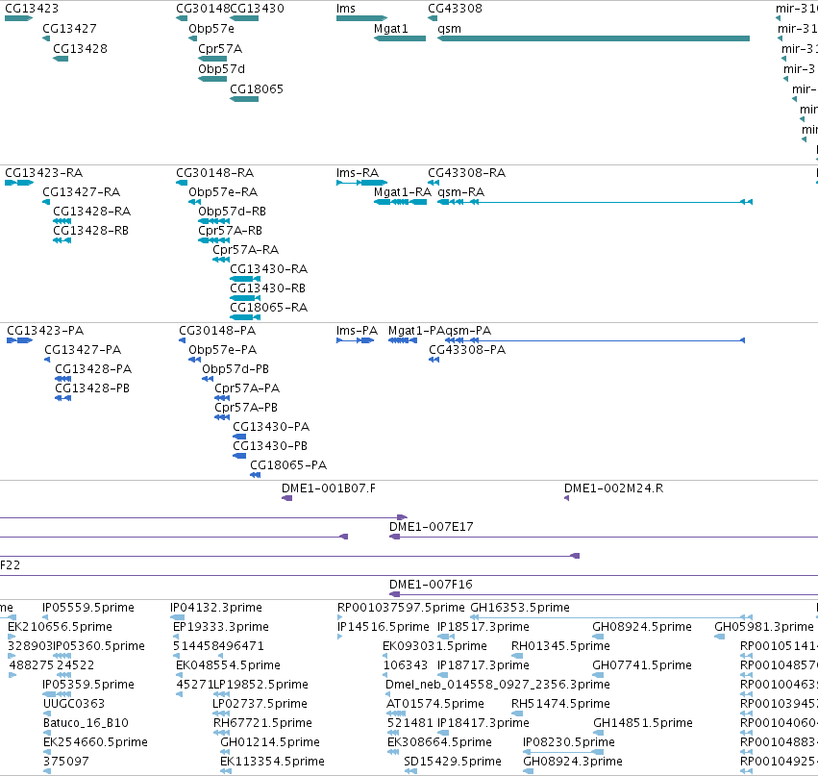Select the long qsm gene bar
This screenshot has height=776, width=818.
pos(594,38)
